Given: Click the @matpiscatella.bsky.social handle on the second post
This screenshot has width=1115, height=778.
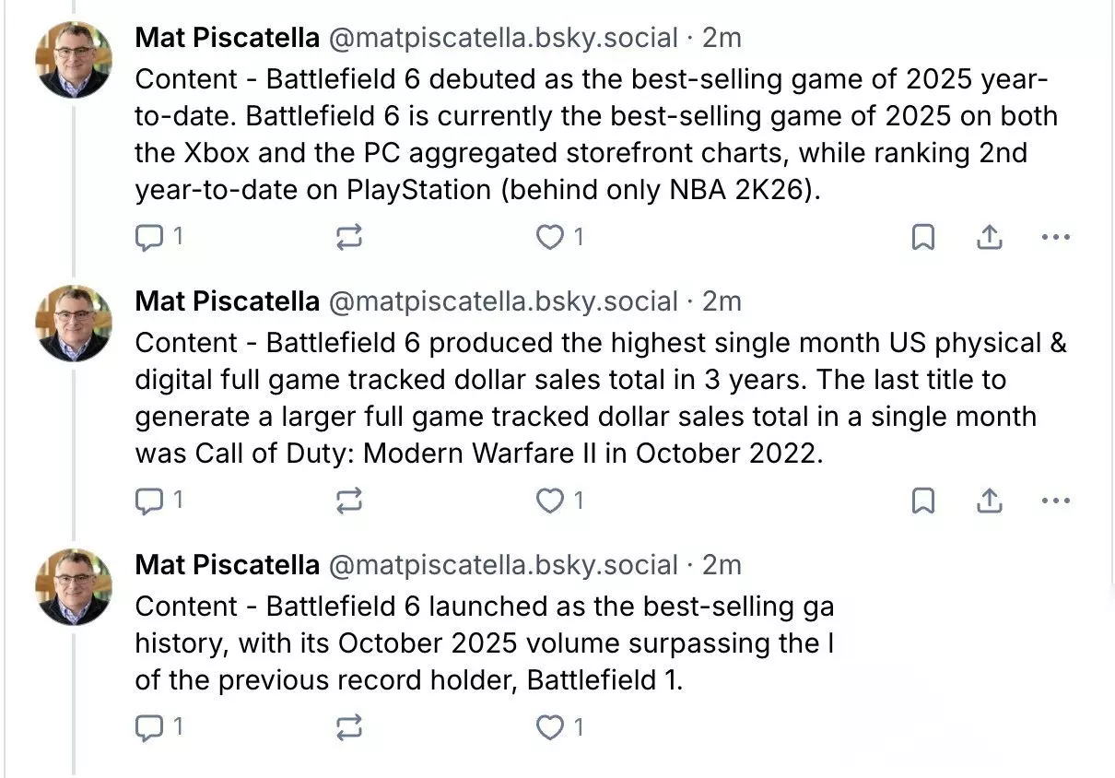Looking at the screenshot, I should pyautogui.click(x=503, y=301).
